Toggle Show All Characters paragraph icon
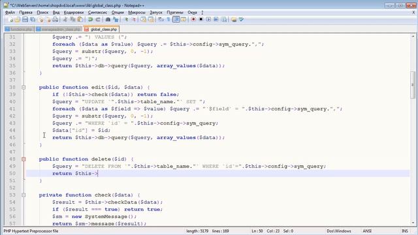Image resolution: width=418 pixels, height=235 pixels. pyautogui.click(x=169, y=20)
